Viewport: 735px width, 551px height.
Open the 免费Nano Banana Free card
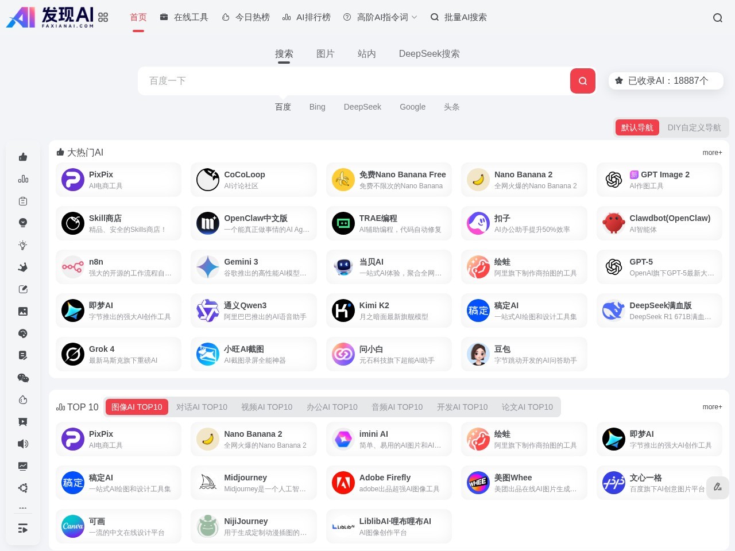(389, 180)
